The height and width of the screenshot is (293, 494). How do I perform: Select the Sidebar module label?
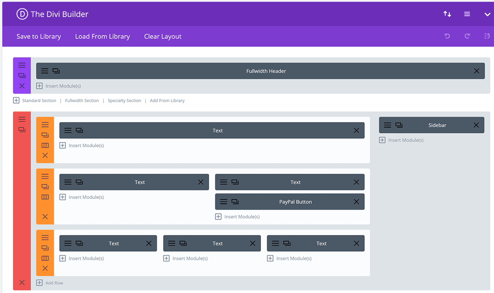[x=437, y=125]
